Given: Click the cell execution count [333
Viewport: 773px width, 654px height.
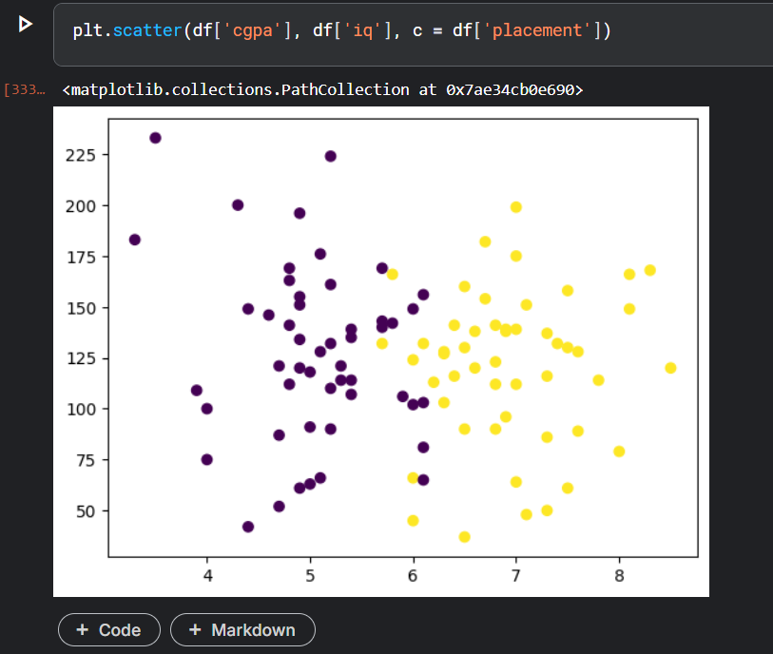Looking at the screenshot, I should (25, 89).
